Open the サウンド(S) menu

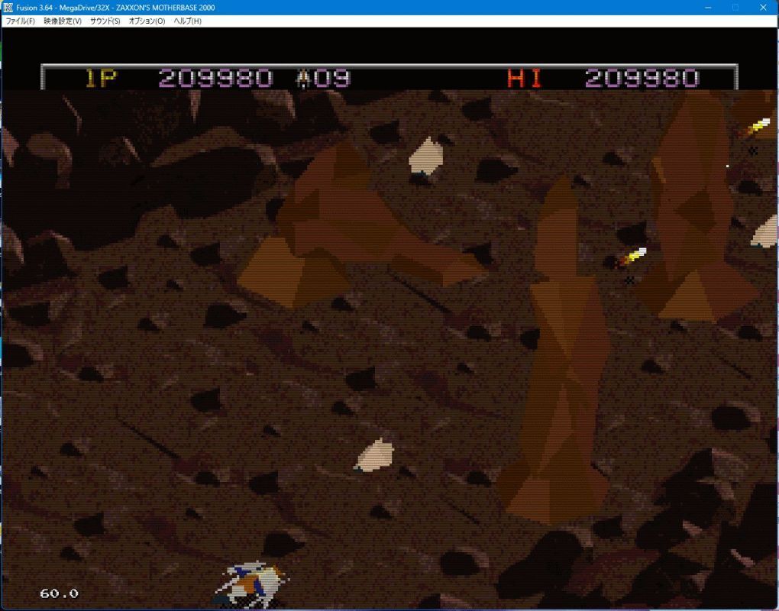105,21
